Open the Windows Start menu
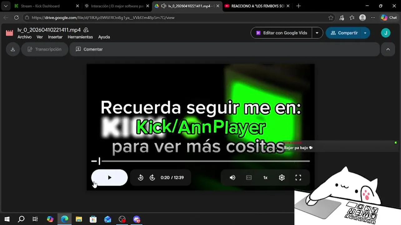This screenshot has height=225, width=401. click(x=7, y=219)
